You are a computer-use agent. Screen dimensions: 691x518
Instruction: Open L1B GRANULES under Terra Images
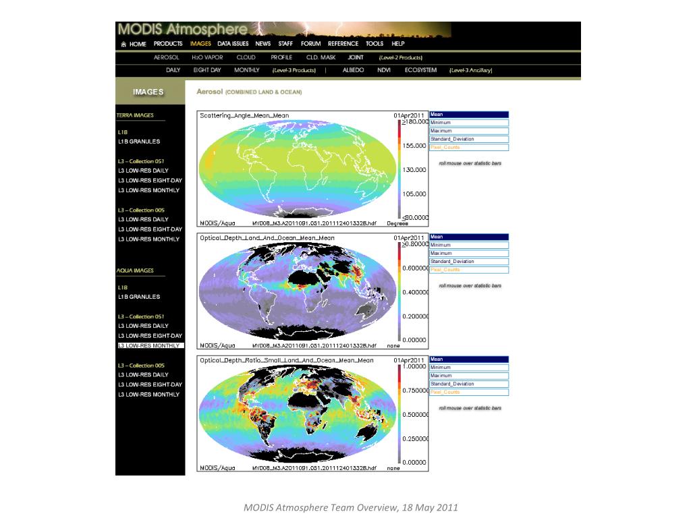tap(139, 142)
